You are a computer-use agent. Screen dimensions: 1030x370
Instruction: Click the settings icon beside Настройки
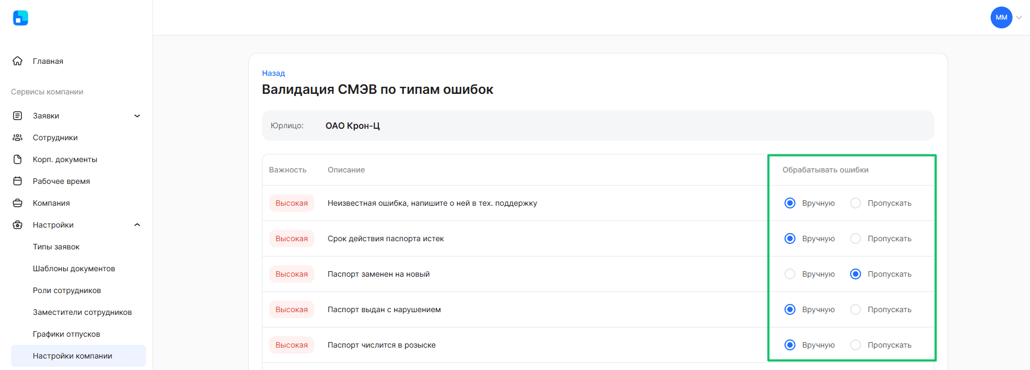coord(17,225)
